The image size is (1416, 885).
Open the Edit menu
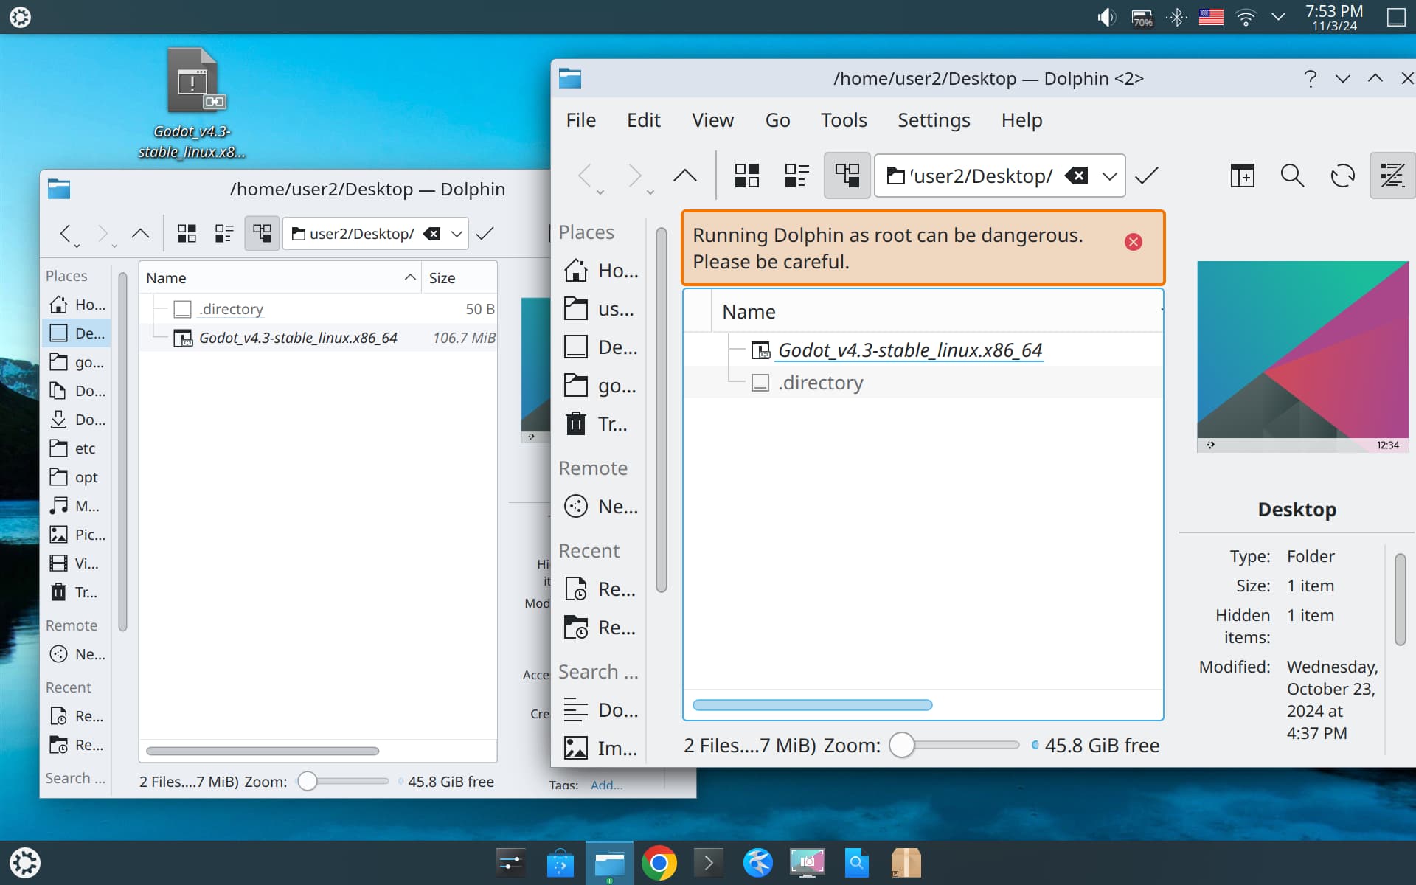click(644, 120)
